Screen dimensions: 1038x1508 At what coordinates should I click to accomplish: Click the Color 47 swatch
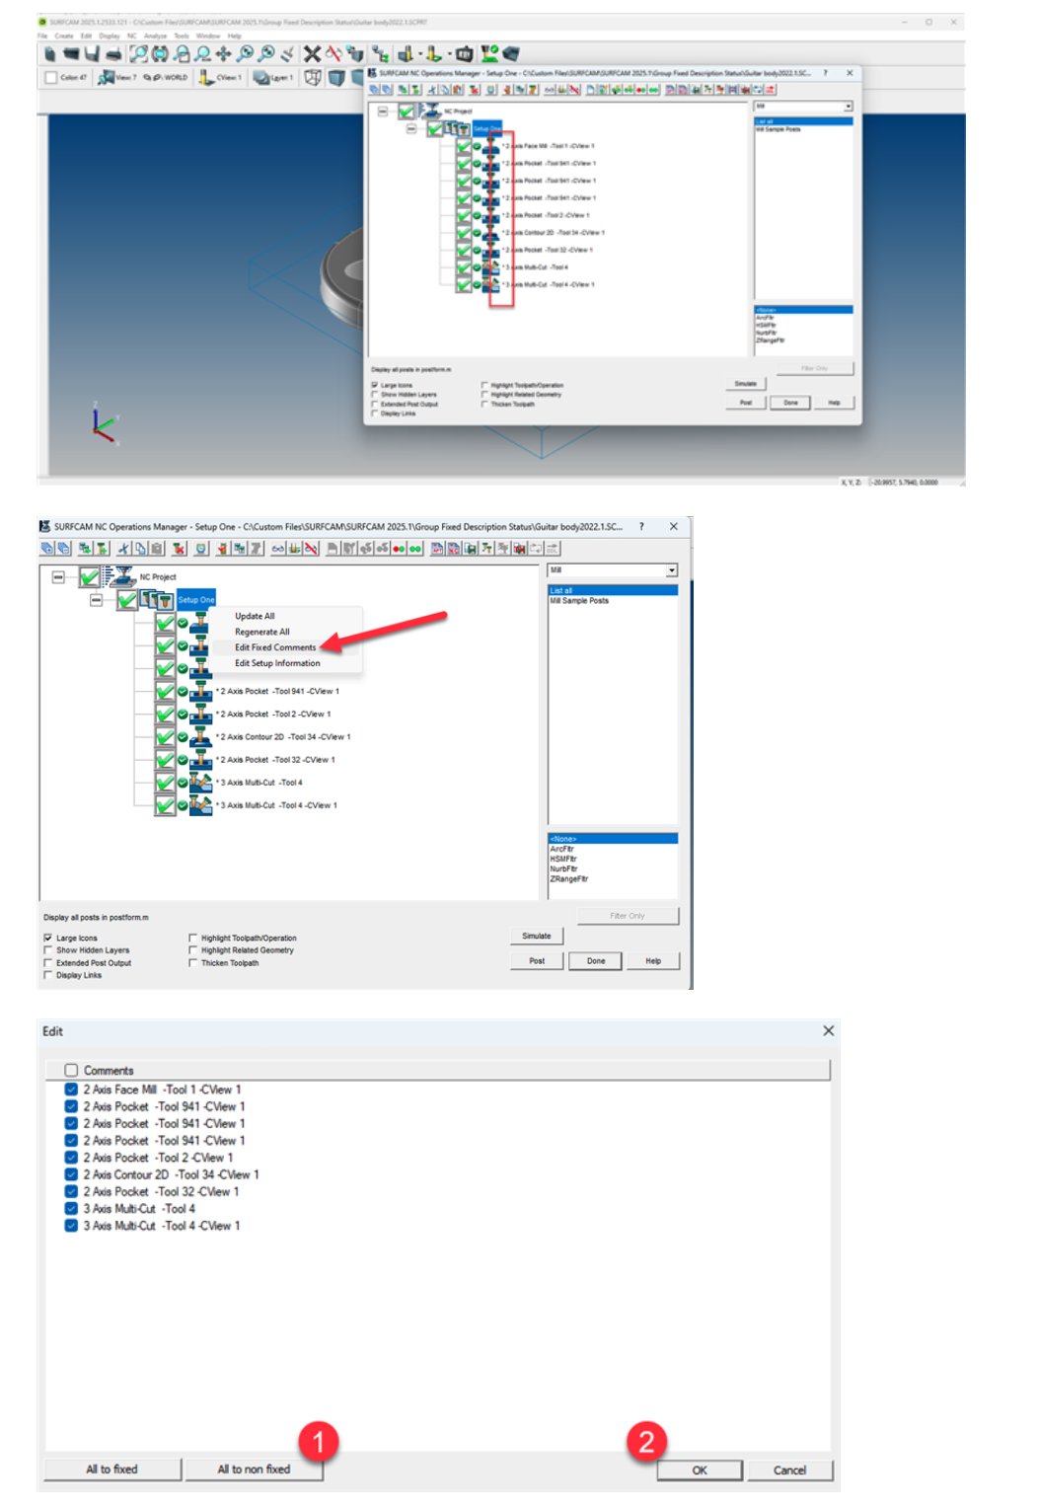pyautogui.click(x=49, y=78)
